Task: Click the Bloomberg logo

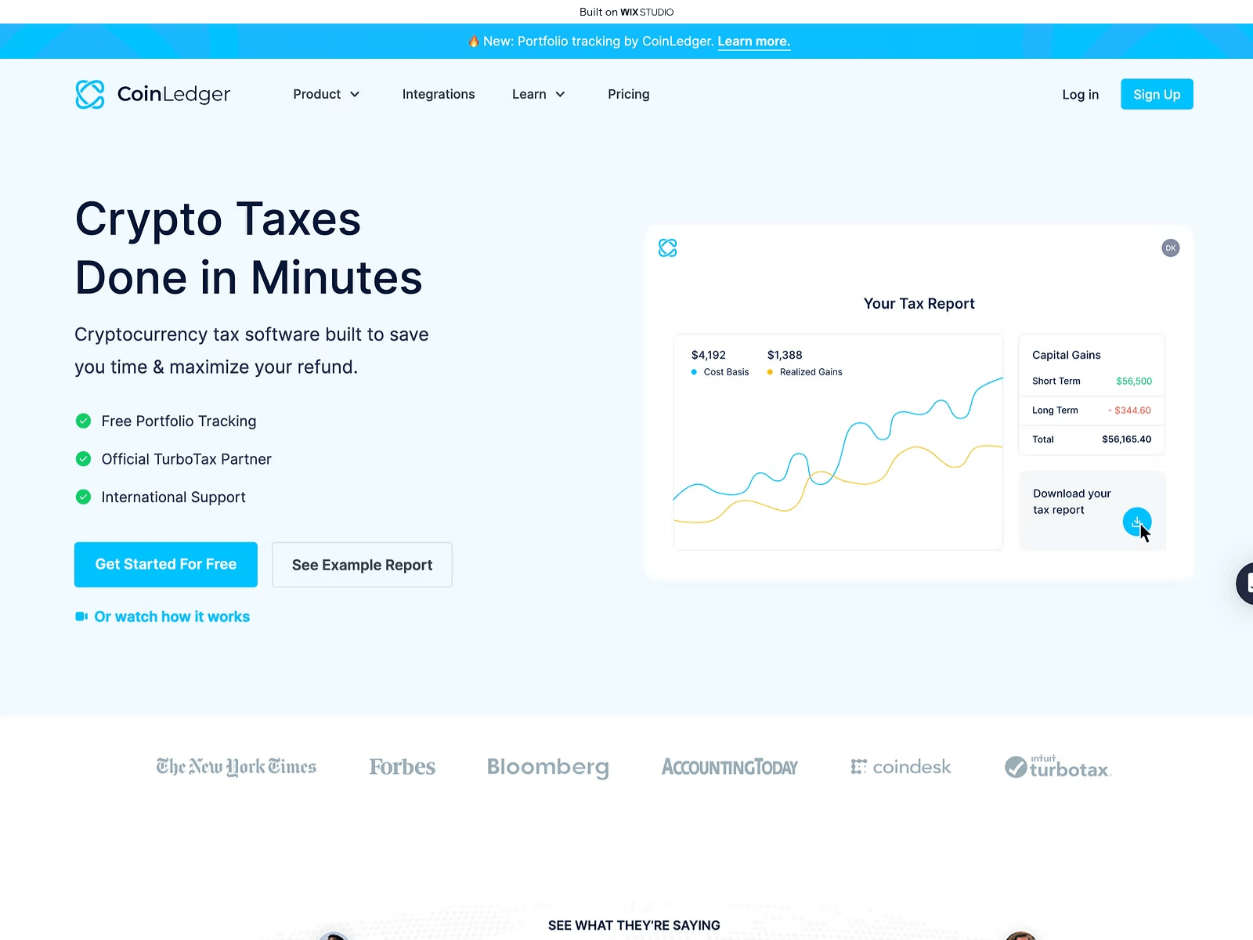Action: click(x=548, y=768)
